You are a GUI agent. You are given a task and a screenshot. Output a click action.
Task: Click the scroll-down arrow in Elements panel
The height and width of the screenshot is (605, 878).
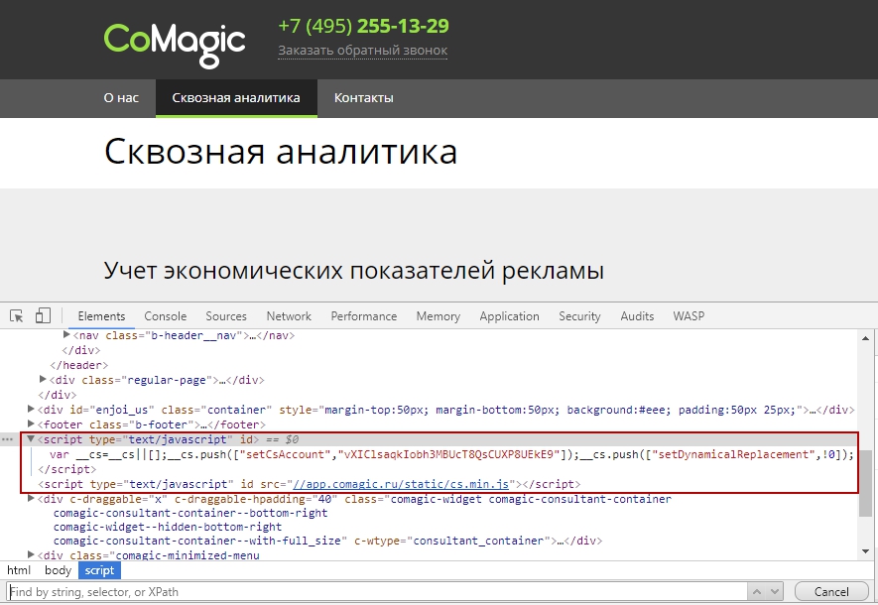pos(865,551)
